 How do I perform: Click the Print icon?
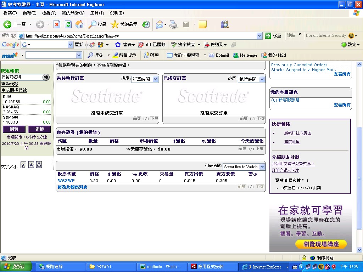coord(173,24)
